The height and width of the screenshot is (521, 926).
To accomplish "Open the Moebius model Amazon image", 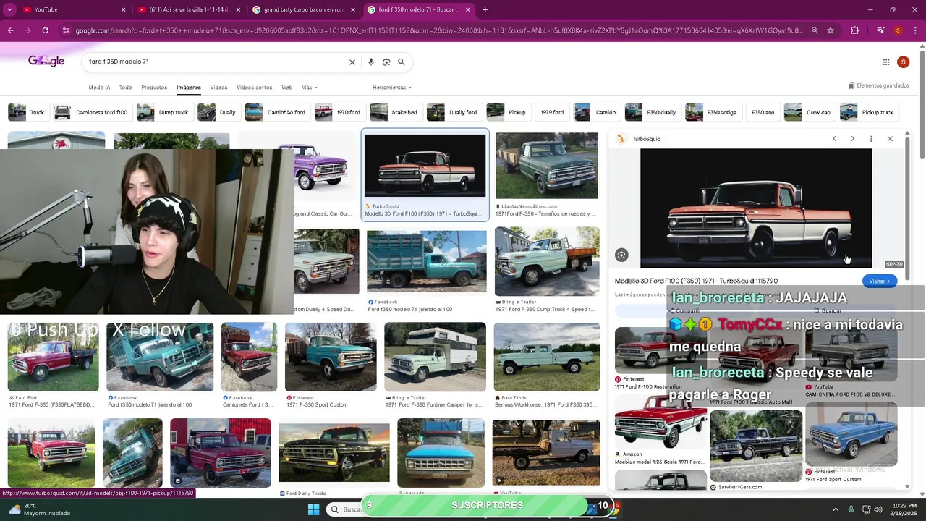I will pos(660,423).
